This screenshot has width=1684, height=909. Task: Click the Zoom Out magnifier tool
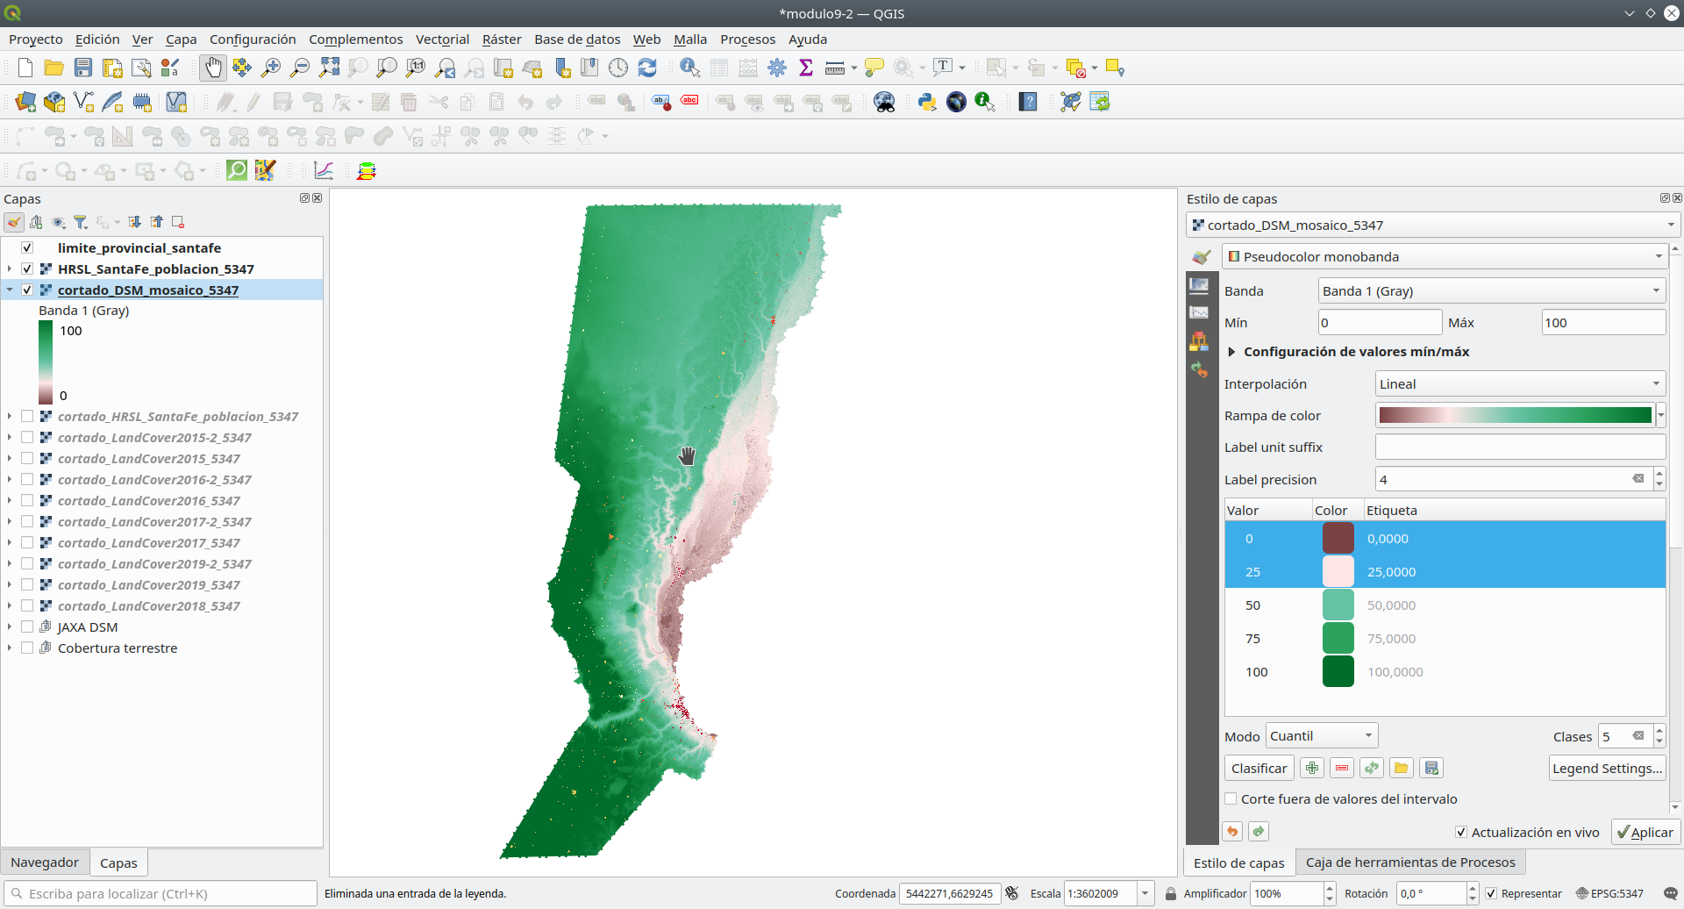tap(300, 68)
